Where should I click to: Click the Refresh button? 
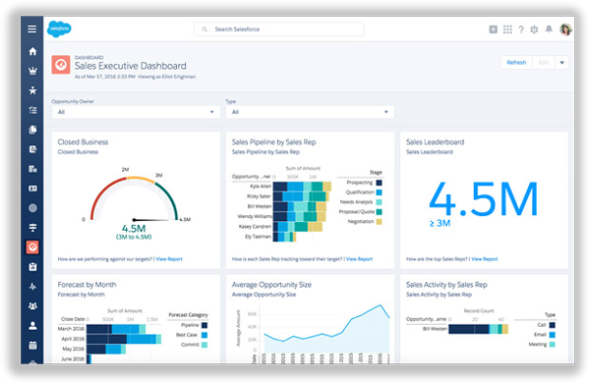516,62
